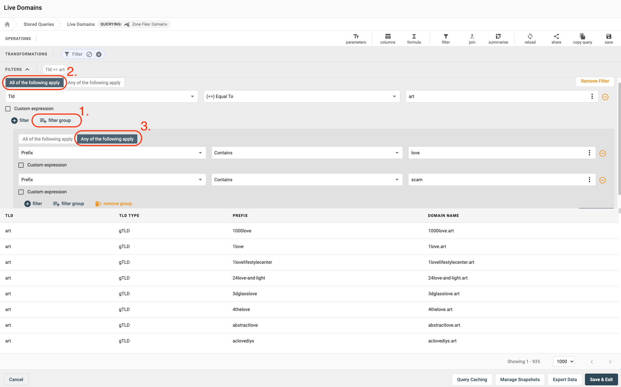Remove the Filter transformation chip
621x387 pixels.
pos(99,54)
